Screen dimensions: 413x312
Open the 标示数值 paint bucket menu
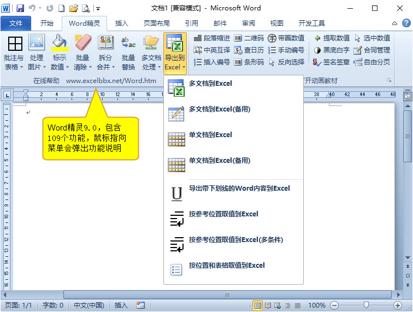[60, 53]
